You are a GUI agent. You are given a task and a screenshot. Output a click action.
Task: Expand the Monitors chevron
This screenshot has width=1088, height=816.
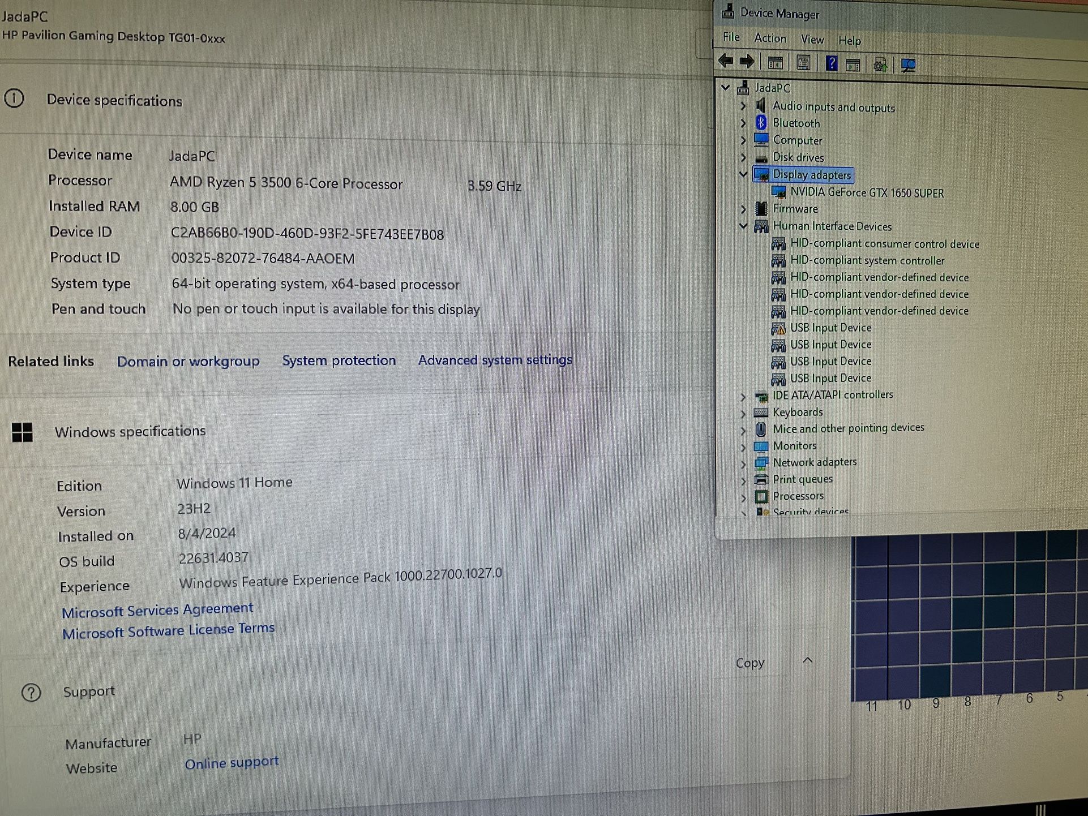coord(743,447)
